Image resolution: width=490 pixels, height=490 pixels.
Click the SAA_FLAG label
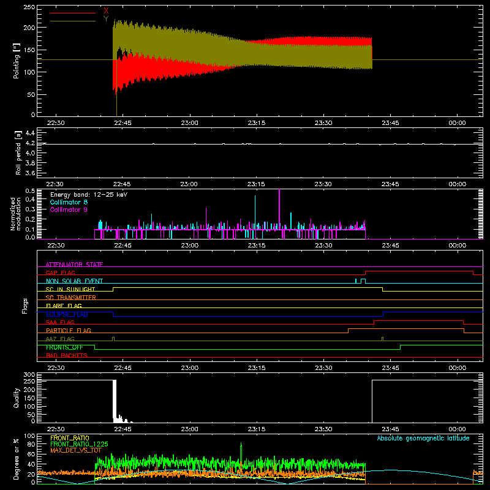[x=60, y=322]
